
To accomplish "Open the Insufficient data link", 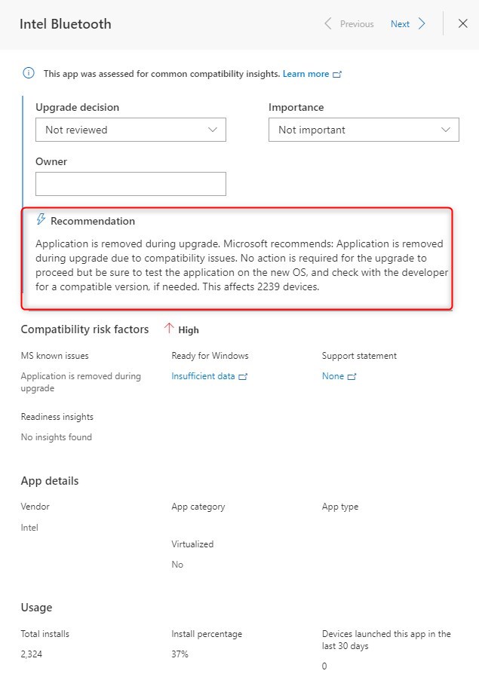I will 203,376.
